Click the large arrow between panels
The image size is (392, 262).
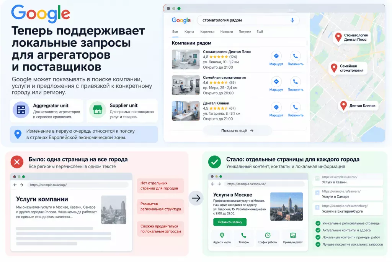196,198
